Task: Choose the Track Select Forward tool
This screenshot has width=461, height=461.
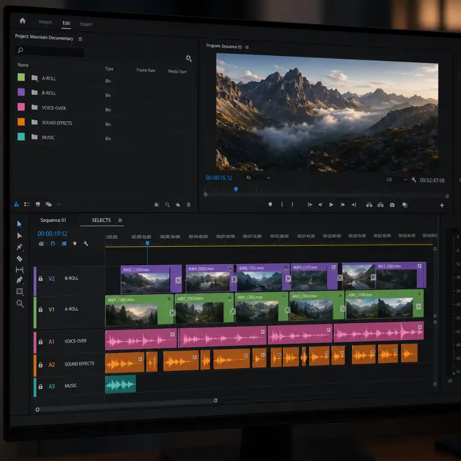Action: coord(19,236)
